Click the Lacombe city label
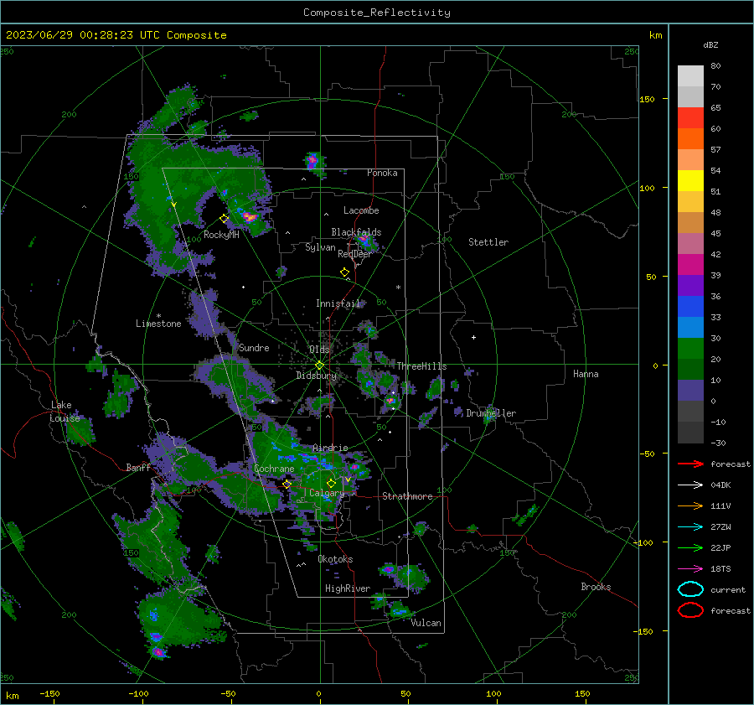 (x=361, y=210)
